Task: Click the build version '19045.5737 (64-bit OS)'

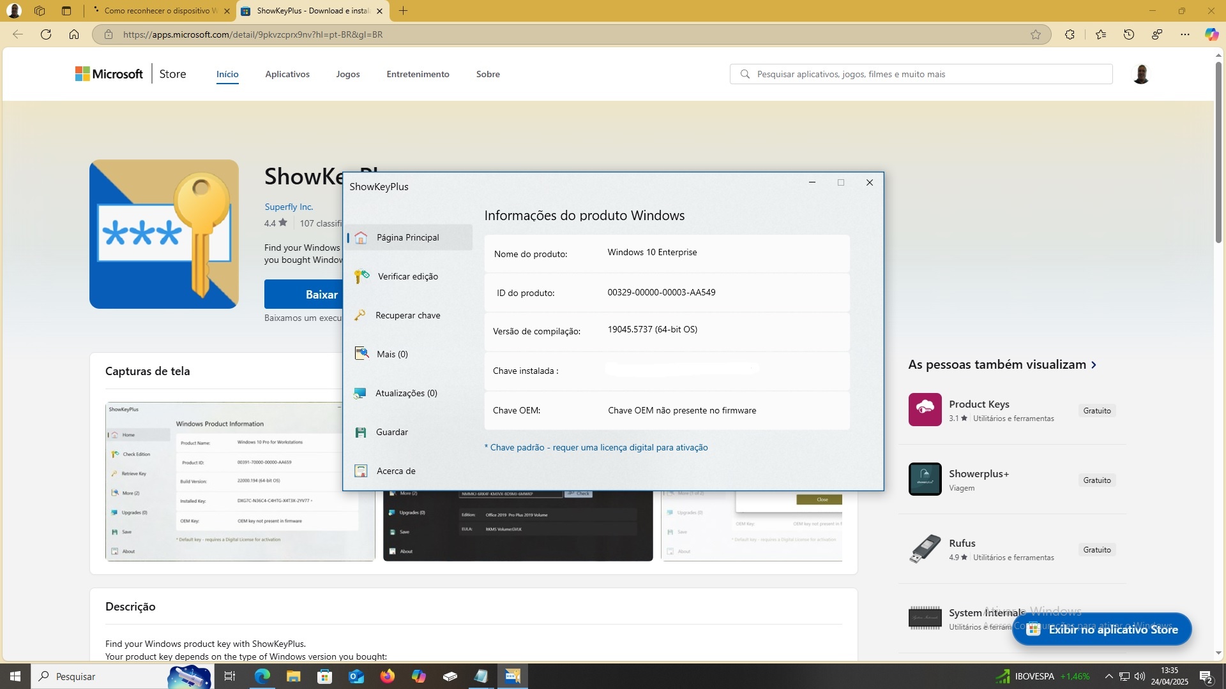Action: click(652, 329)
